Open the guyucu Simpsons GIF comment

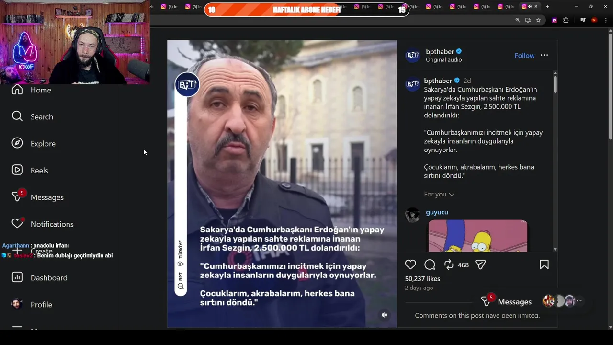pos(477,236)
